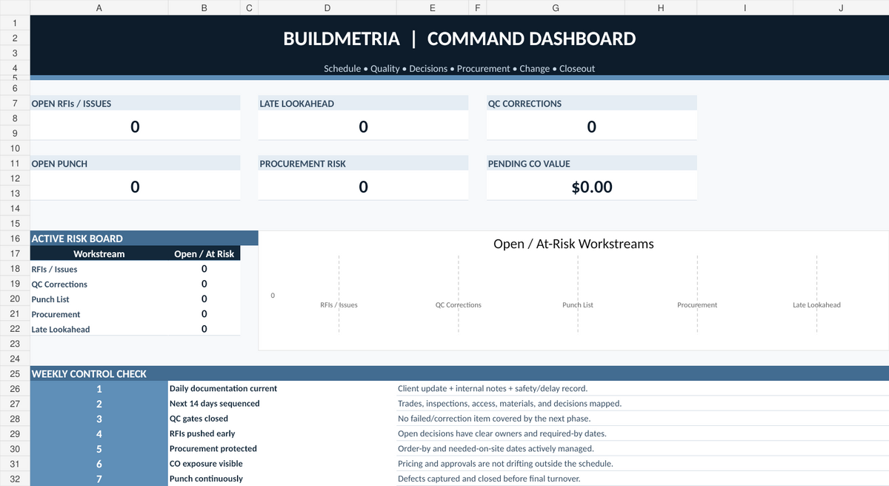Click the BUILDMETRIA | COMMAND DASHBOARD title
The image size is (889, 486).
tap(459, 39)
